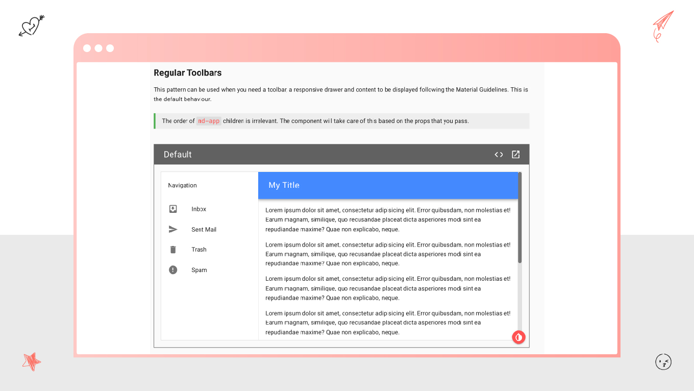
Task: Click the Default demo title label
Action: [178, 155]
